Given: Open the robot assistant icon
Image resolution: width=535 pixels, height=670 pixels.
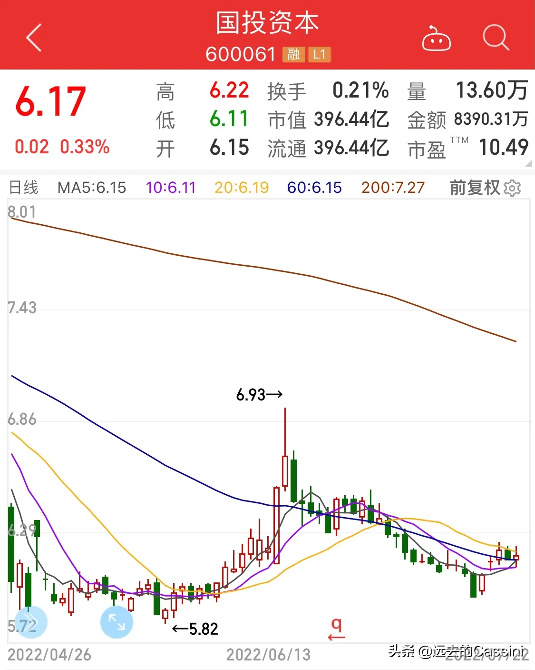Looking at the screenshot, I should [x=436, y=39].
